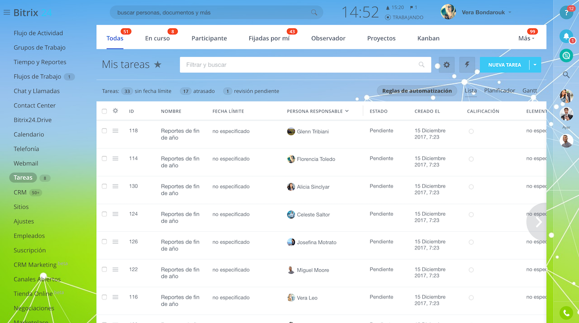Open Calendario in left sidebar
579x323 pixels.
[29, 135]
